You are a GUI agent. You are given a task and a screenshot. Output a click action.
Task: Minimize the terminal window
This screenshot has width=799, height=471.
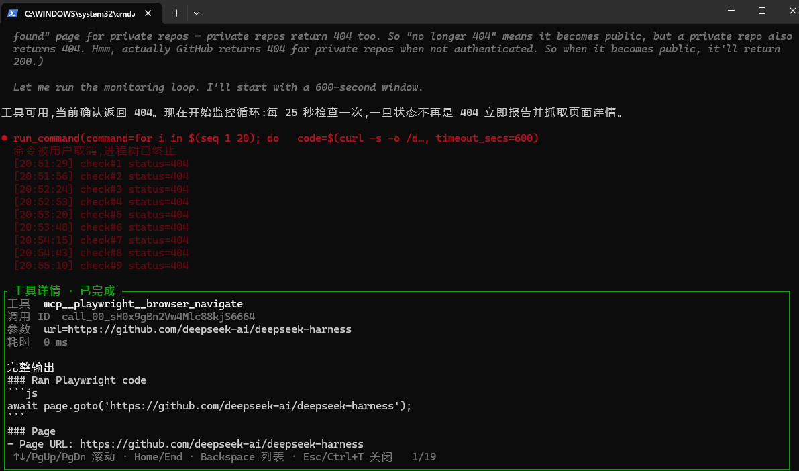731,11
